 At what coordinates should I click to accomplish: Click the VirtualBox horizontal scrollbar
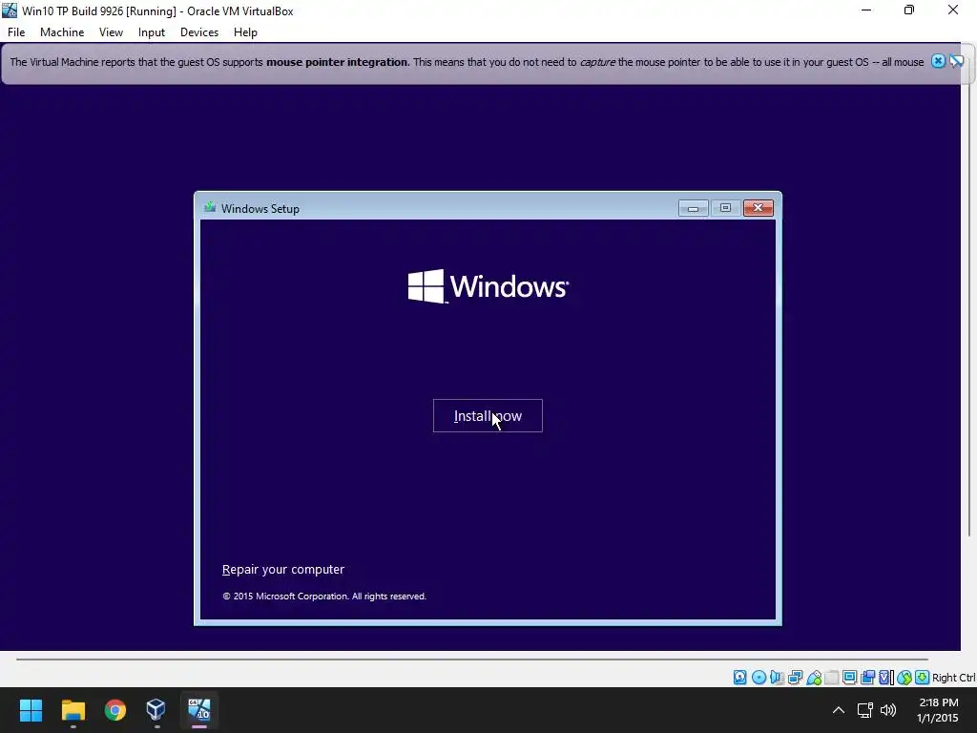472,659
